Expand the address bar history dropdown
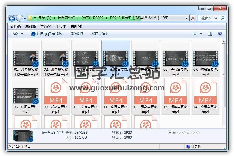The width and height of the screenshot is (234, 157). pyautogui.click(x=186, y=18)
